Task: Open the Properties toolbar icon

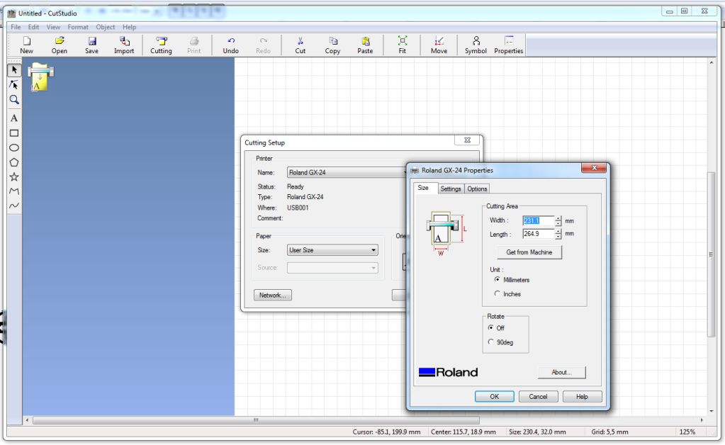Action: click(x=509, y=45)
